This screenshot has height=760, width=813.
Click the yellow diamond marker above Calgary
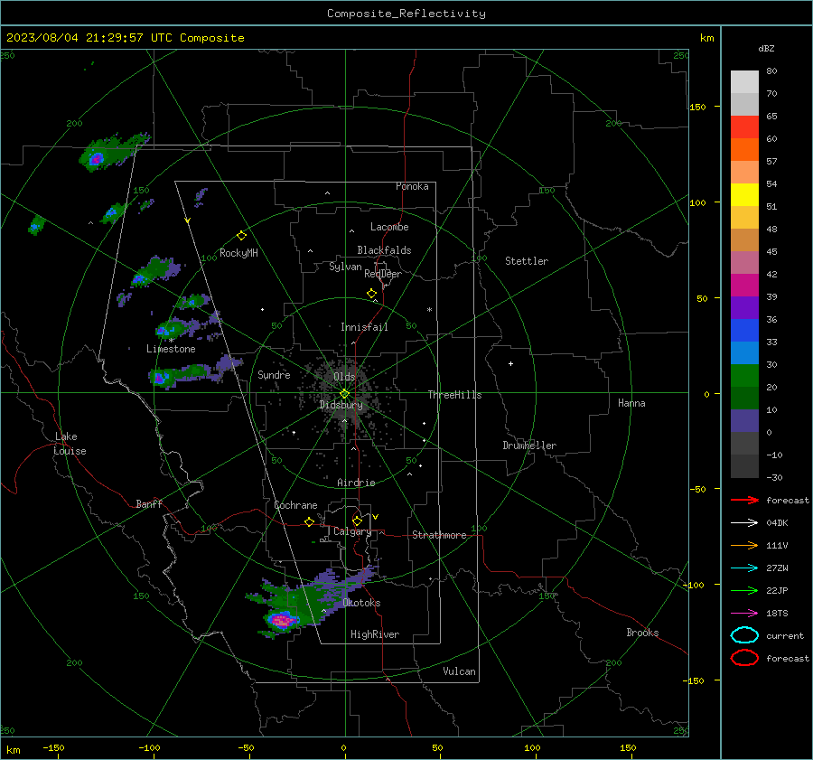357,521
